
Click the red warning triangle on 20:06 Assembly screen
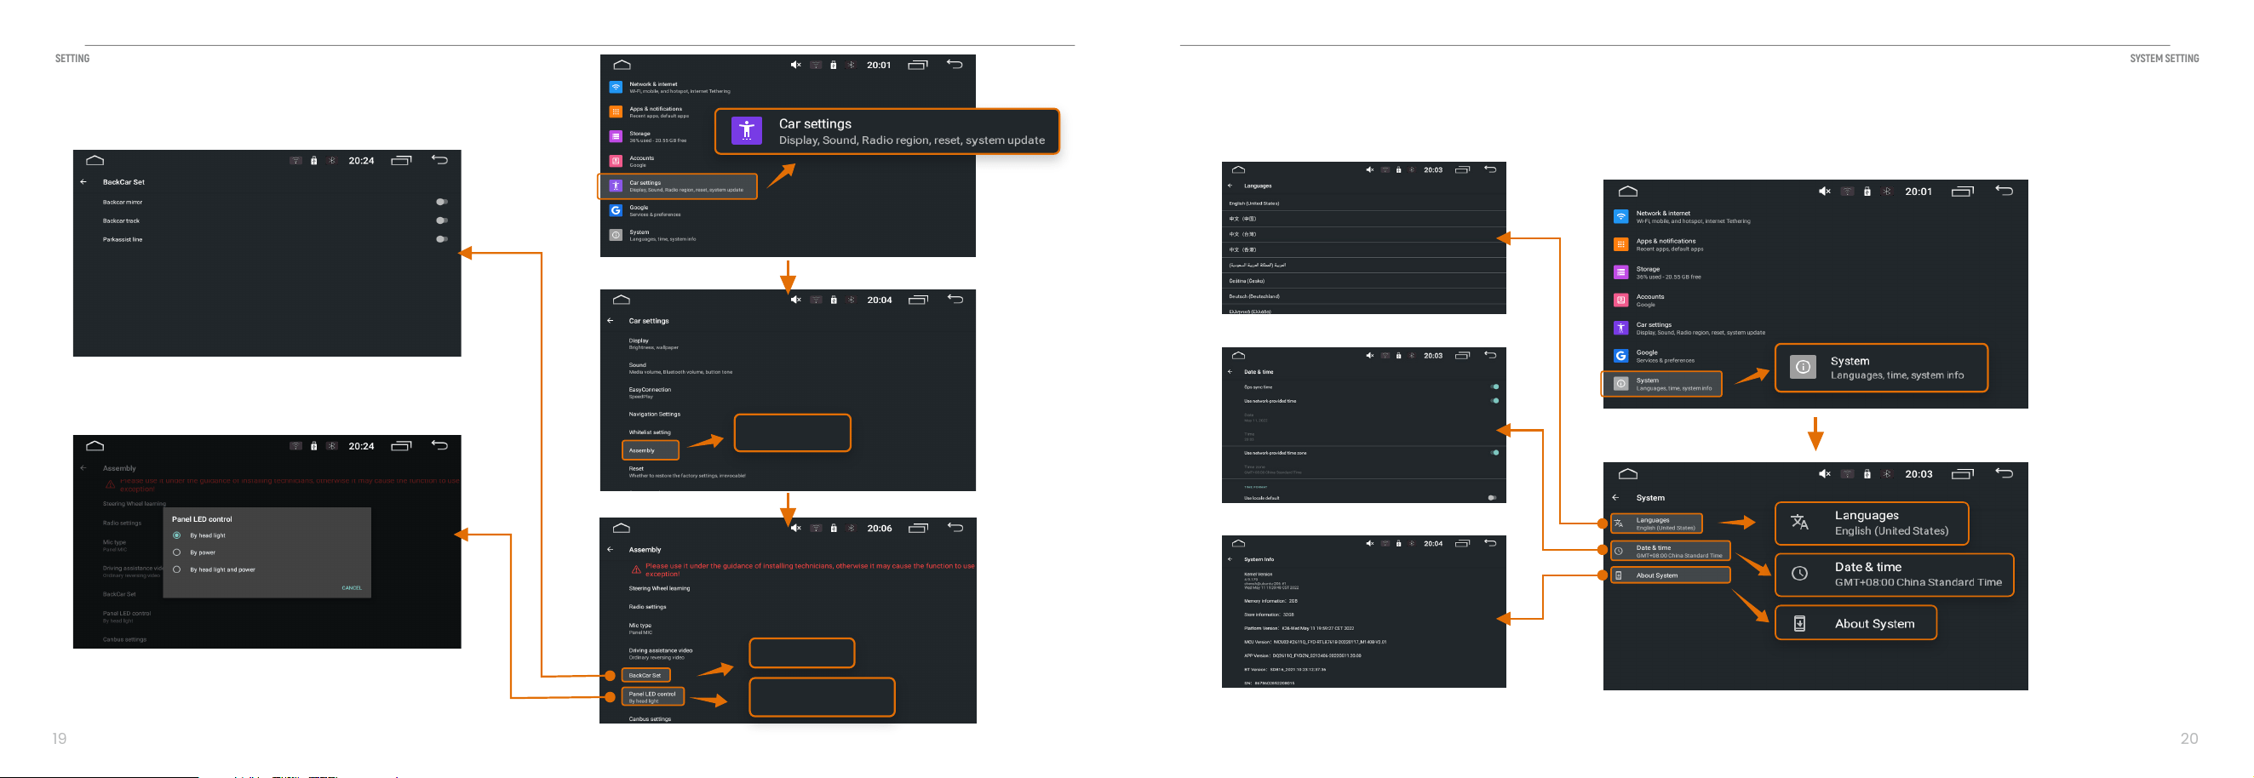pos(636,569)
